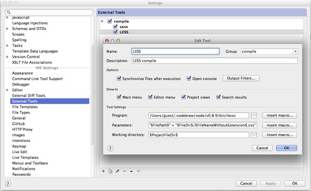Select External Tools in settings list
This screenshot has height=191, width=311.
click(50, 101)
